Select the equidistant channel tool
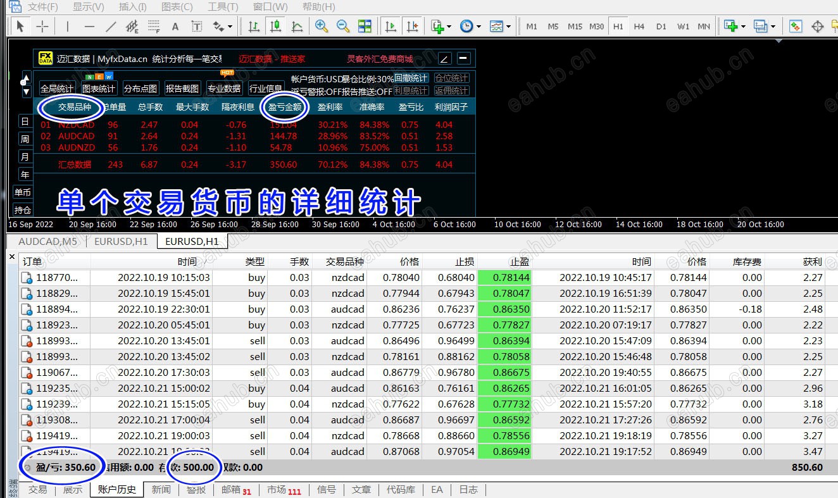Screen dimensions: 838x498 click(132, 27)
